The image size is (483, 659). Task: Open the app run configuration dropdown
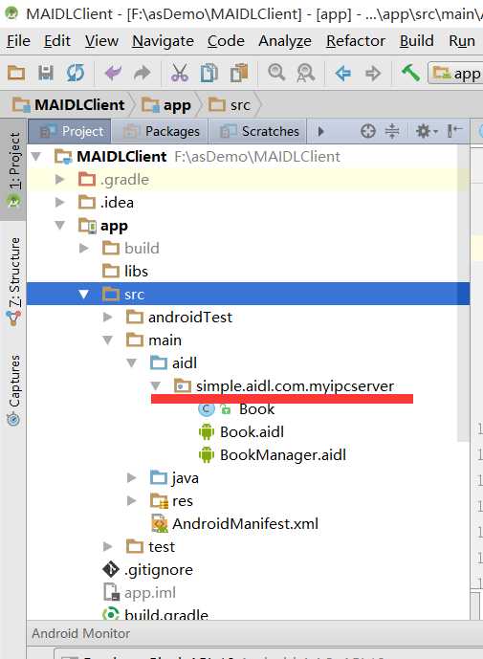pyautogui.click(x=456, y=73)
